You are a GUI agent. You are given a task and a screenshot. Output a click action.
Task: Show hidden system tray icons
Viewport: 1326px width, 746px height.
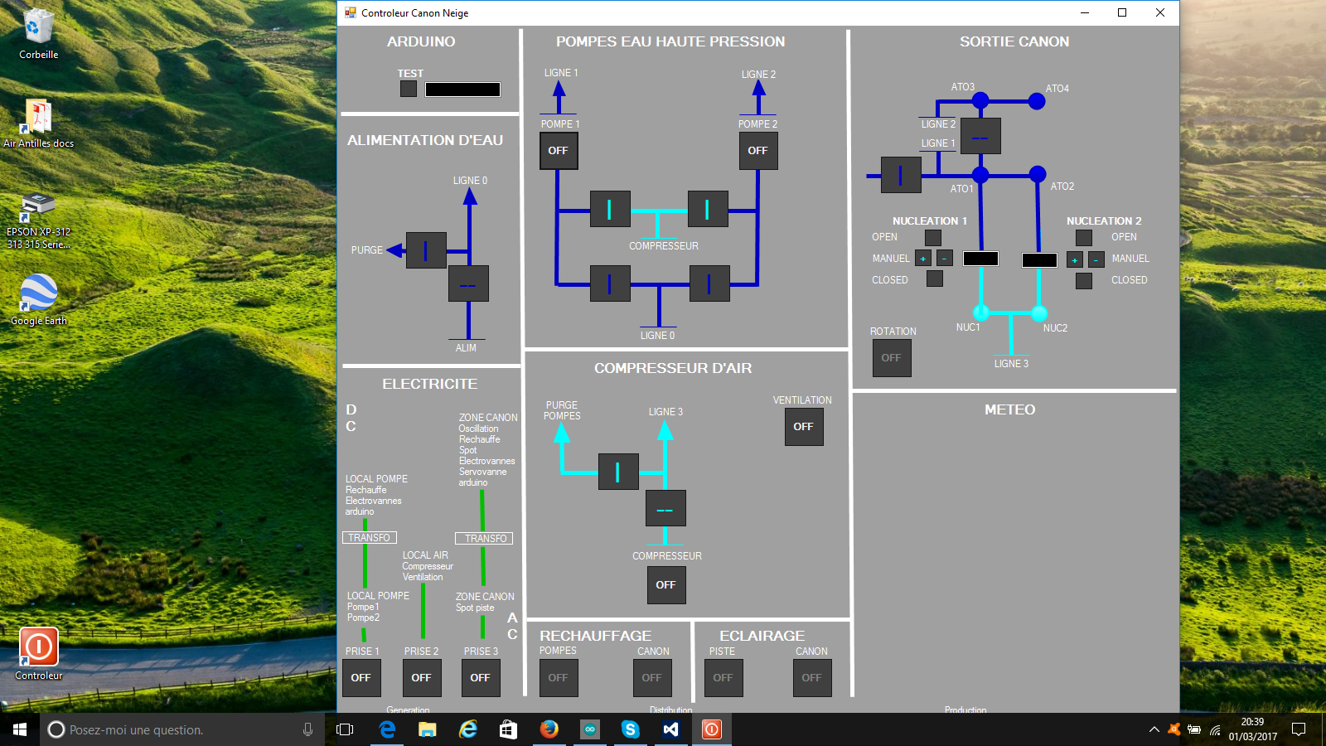(1154, 729)
